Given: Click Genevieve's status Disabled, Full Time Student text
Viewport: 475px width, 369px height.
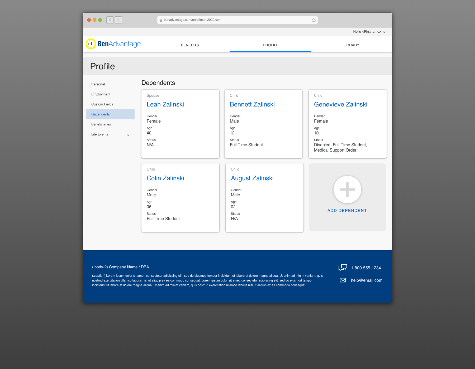Looking at the screenshot, I should (340, 148).
